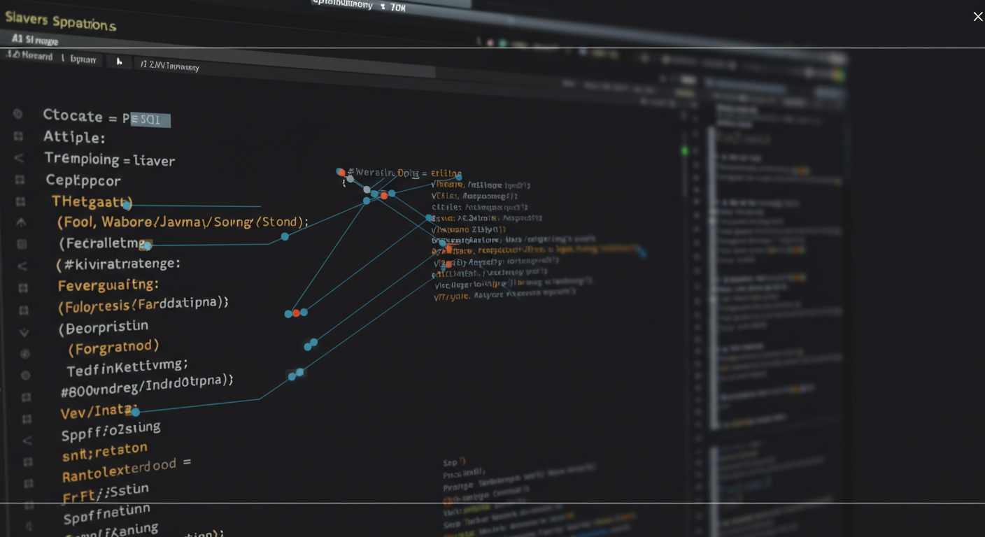
Task: Click the square gutter icon beside 'Cepkppcor'
Action: pos(20,180)
